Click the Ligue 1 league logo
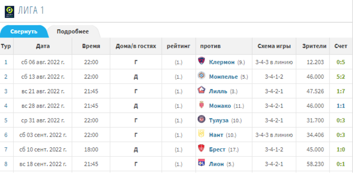This screenshot has width=353, height=173. click(9, 12)
